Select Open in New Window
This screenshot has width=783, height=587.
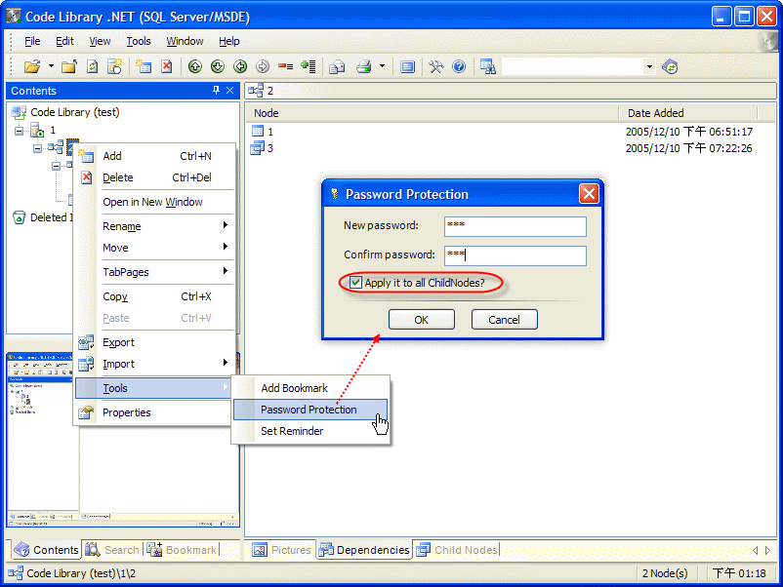(155, 202)
